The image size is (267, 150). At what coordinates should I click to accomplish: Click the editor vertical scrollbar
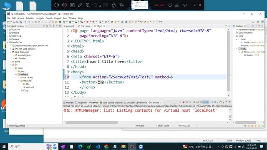228,61
